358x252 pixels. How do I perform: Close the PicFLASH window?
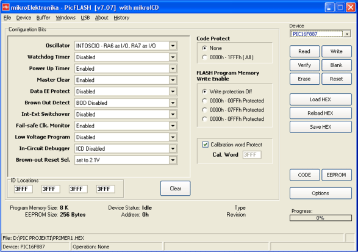click(351, 7)
